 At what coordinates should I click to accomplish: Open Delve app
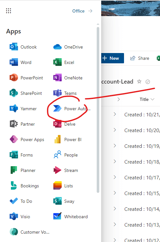[64, 124]
